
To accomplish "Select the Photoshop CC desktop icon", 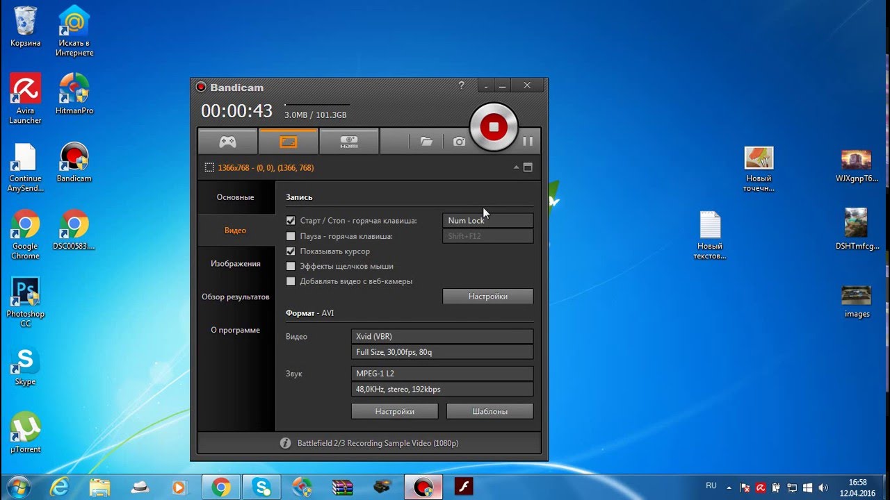I will [x=26, y=302].
